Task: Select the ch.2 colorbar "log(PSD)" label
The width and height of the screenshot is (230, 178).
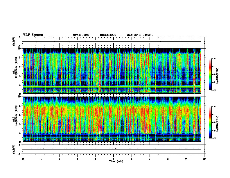Action: click(x=217, y=123)
